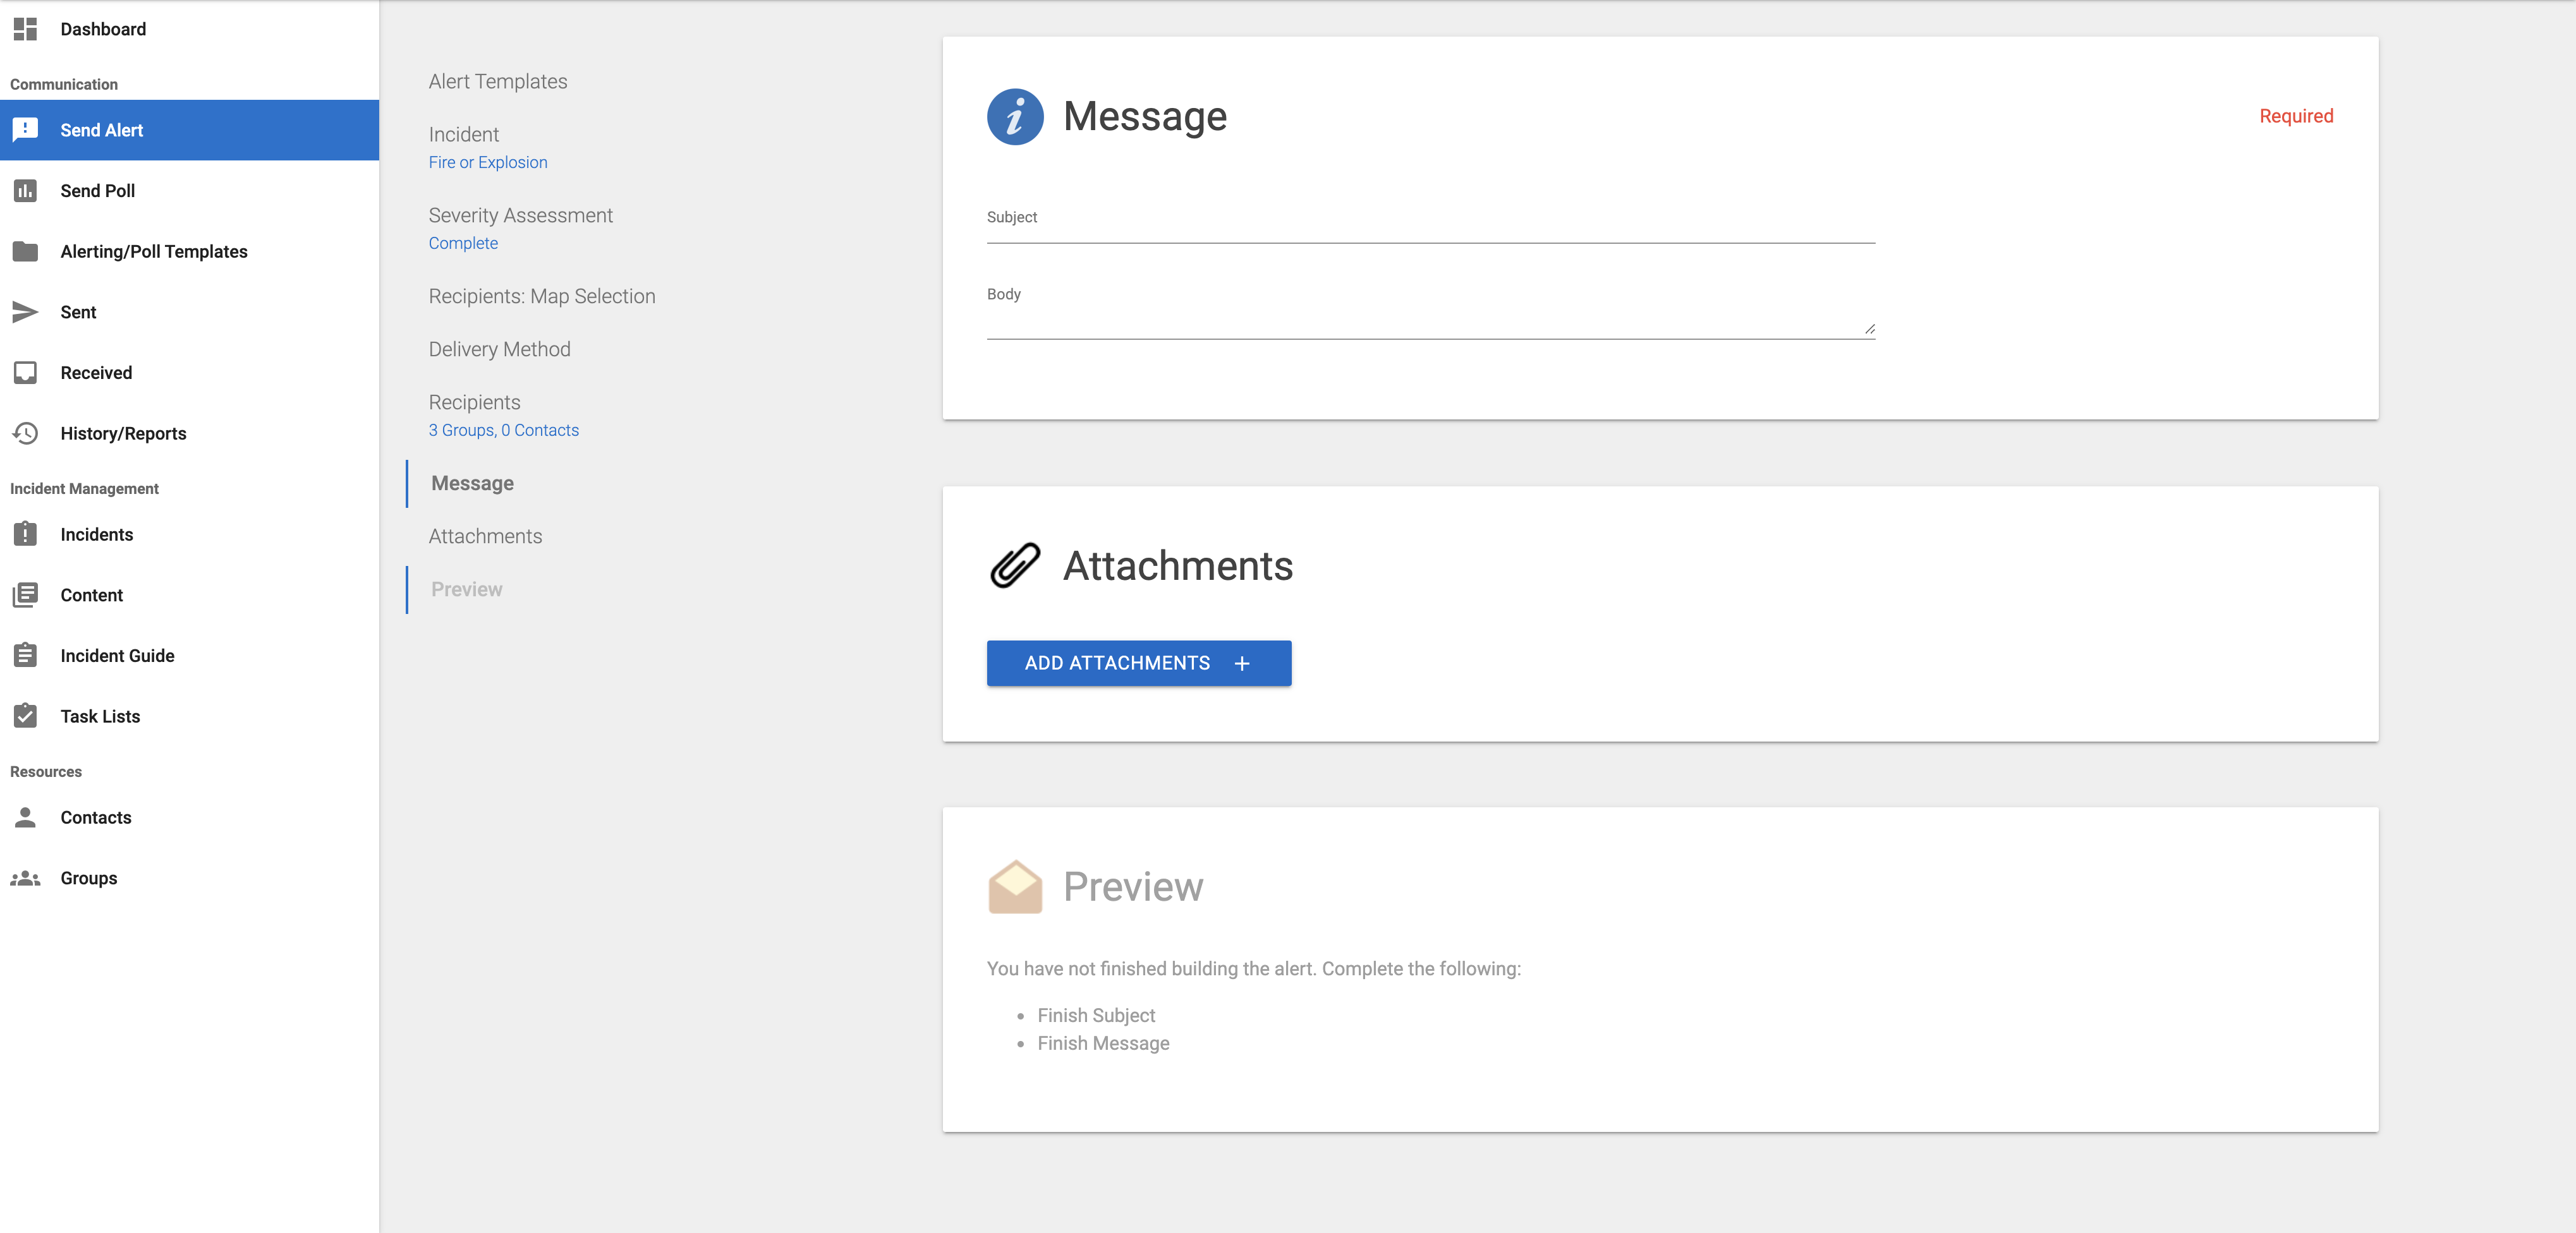Click the Contacts person icon
Viewport: 2576px width, 1233px height.
click(25, 817)
